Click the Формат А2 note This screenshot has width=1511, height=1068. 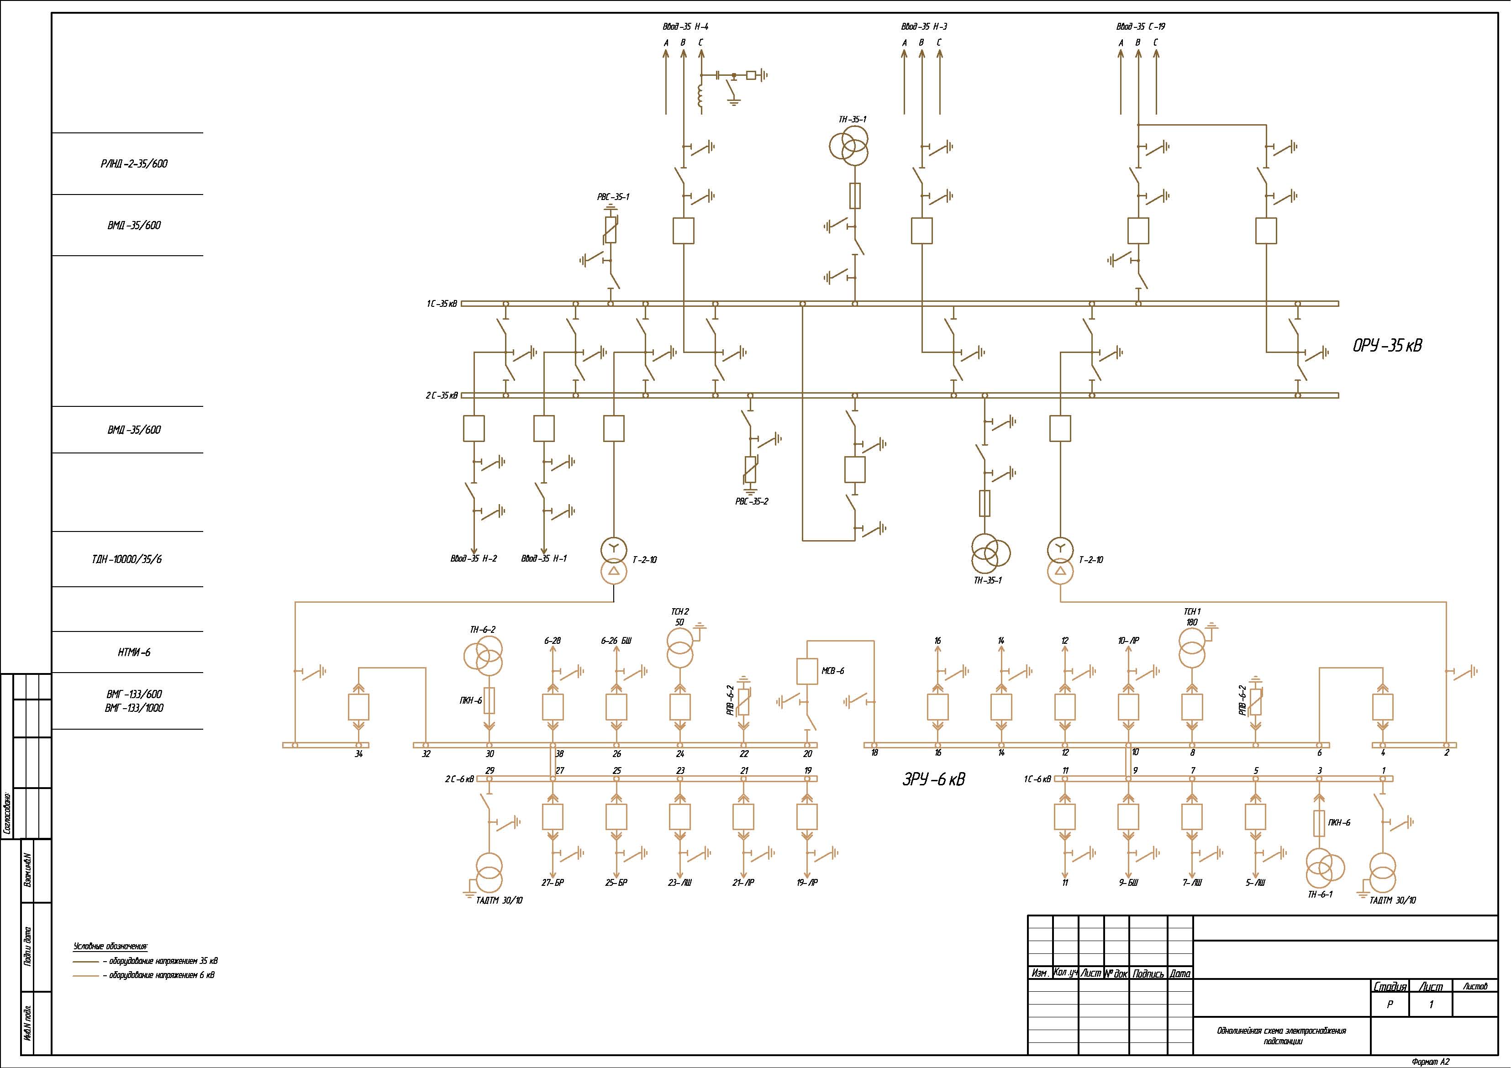1430,1062
